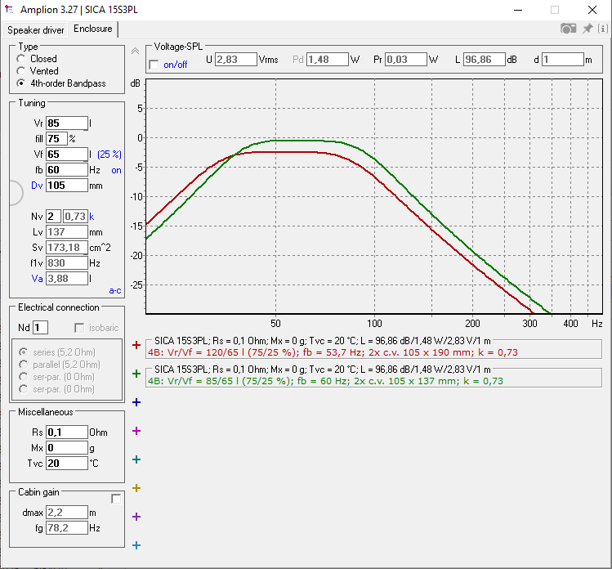The width and height of the screenshot is (612, 569).
Task: Click the fg frequency field 78,2
Action: [x=67, y=528]
